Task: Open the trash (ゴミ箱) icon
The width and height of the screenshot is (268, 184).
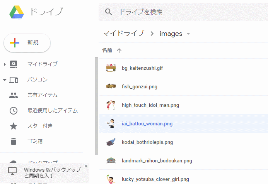Action: (14, 142)
